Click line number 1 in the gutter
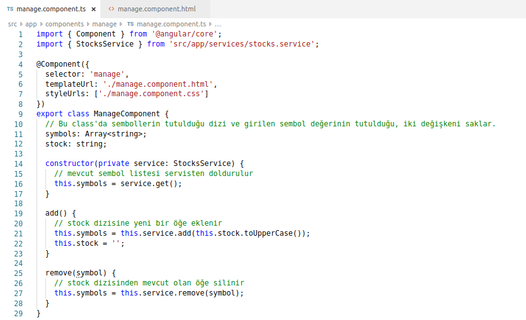 click(20, 34)
